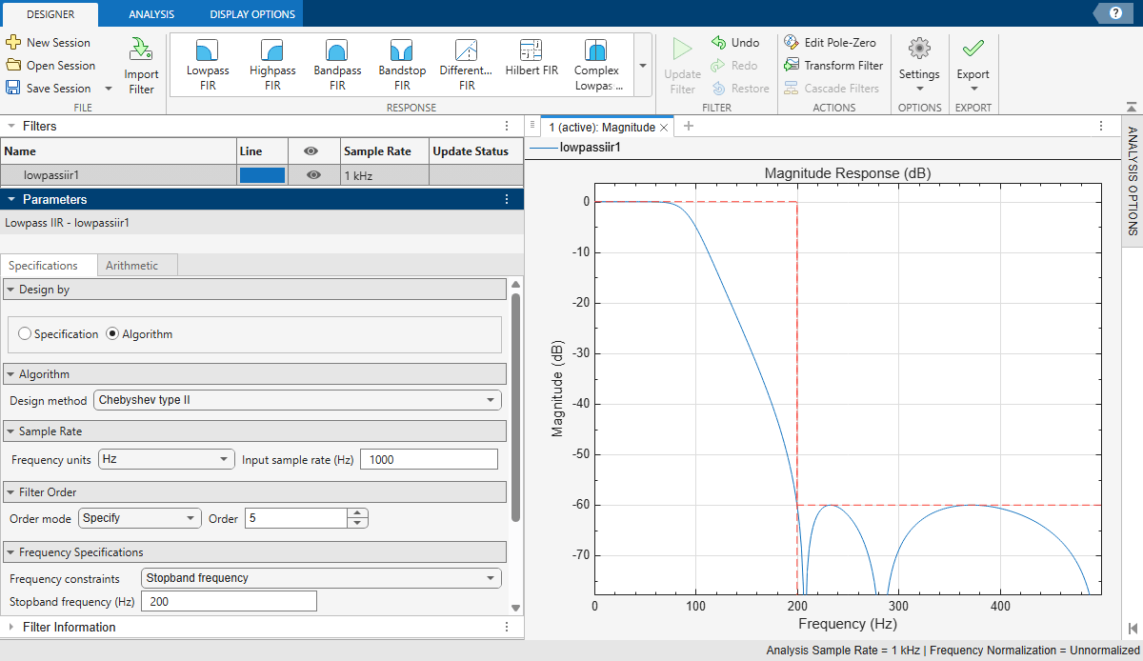Add a new plot tab with plus

[x=689, y=126]
